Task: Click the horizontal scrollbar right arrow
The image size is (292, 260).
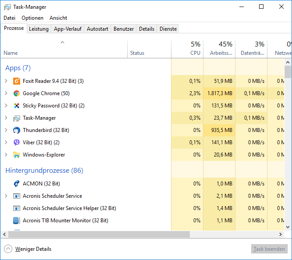Action: tap(281, 234)
